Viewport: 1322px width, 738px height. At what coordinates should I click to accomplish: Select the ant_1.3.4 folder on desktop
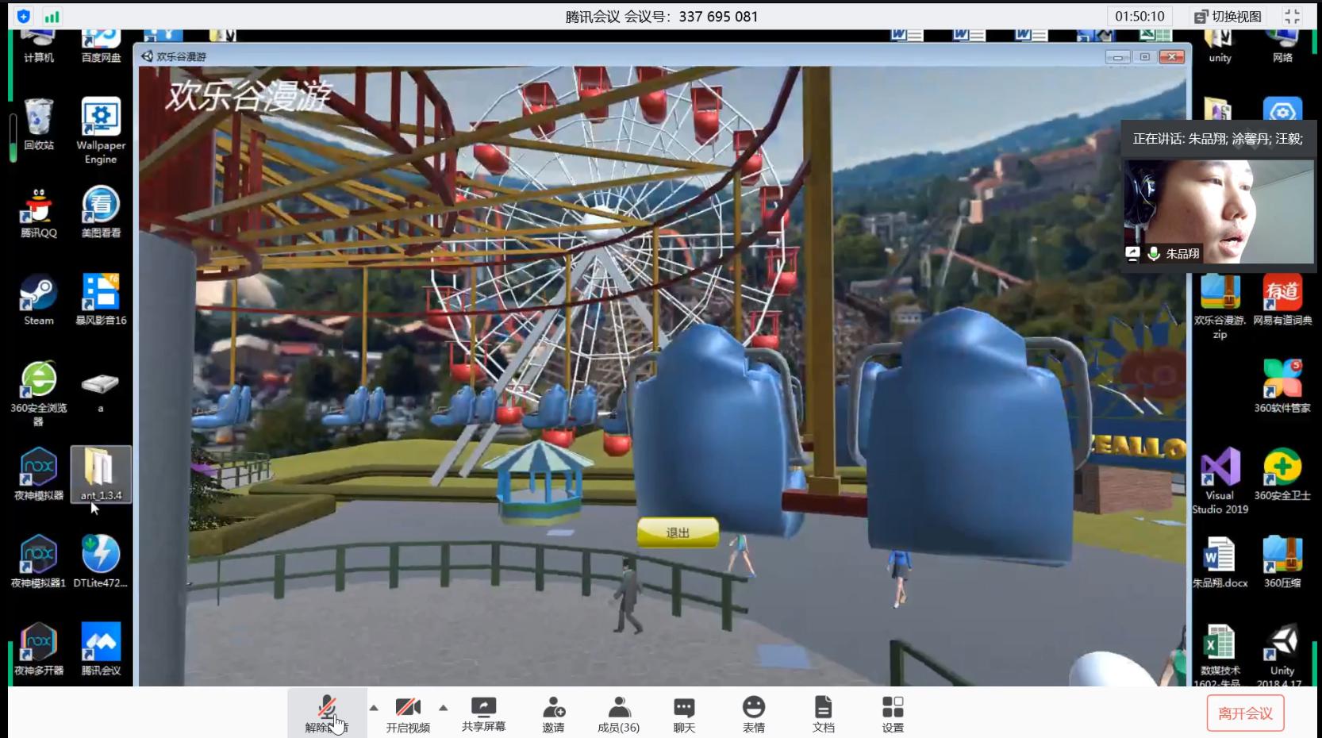point(101,474)
